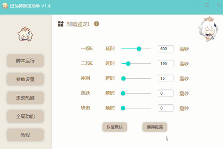Screen dimensions: 223x149
Task: Click the 攻击 delay slider handle
Action: pyautogui.click(x=123, y=108)
